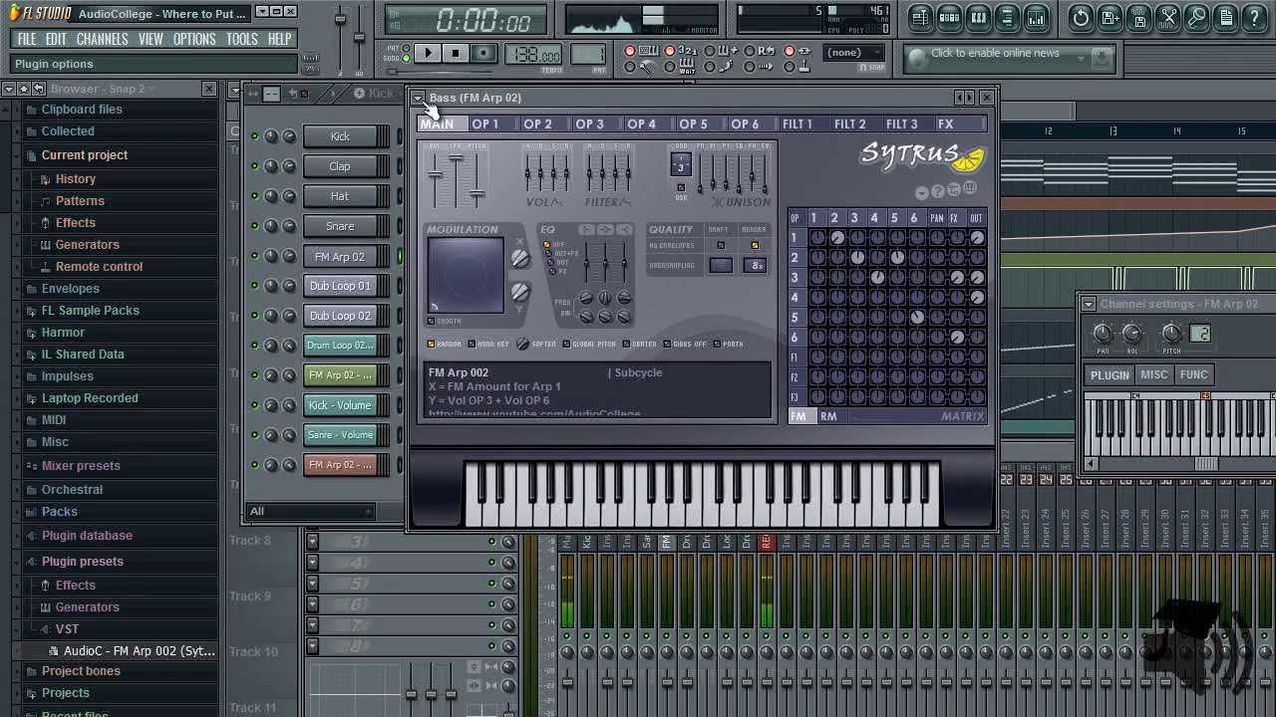
Task: Click the tempo display field
Action: (533, 55)
